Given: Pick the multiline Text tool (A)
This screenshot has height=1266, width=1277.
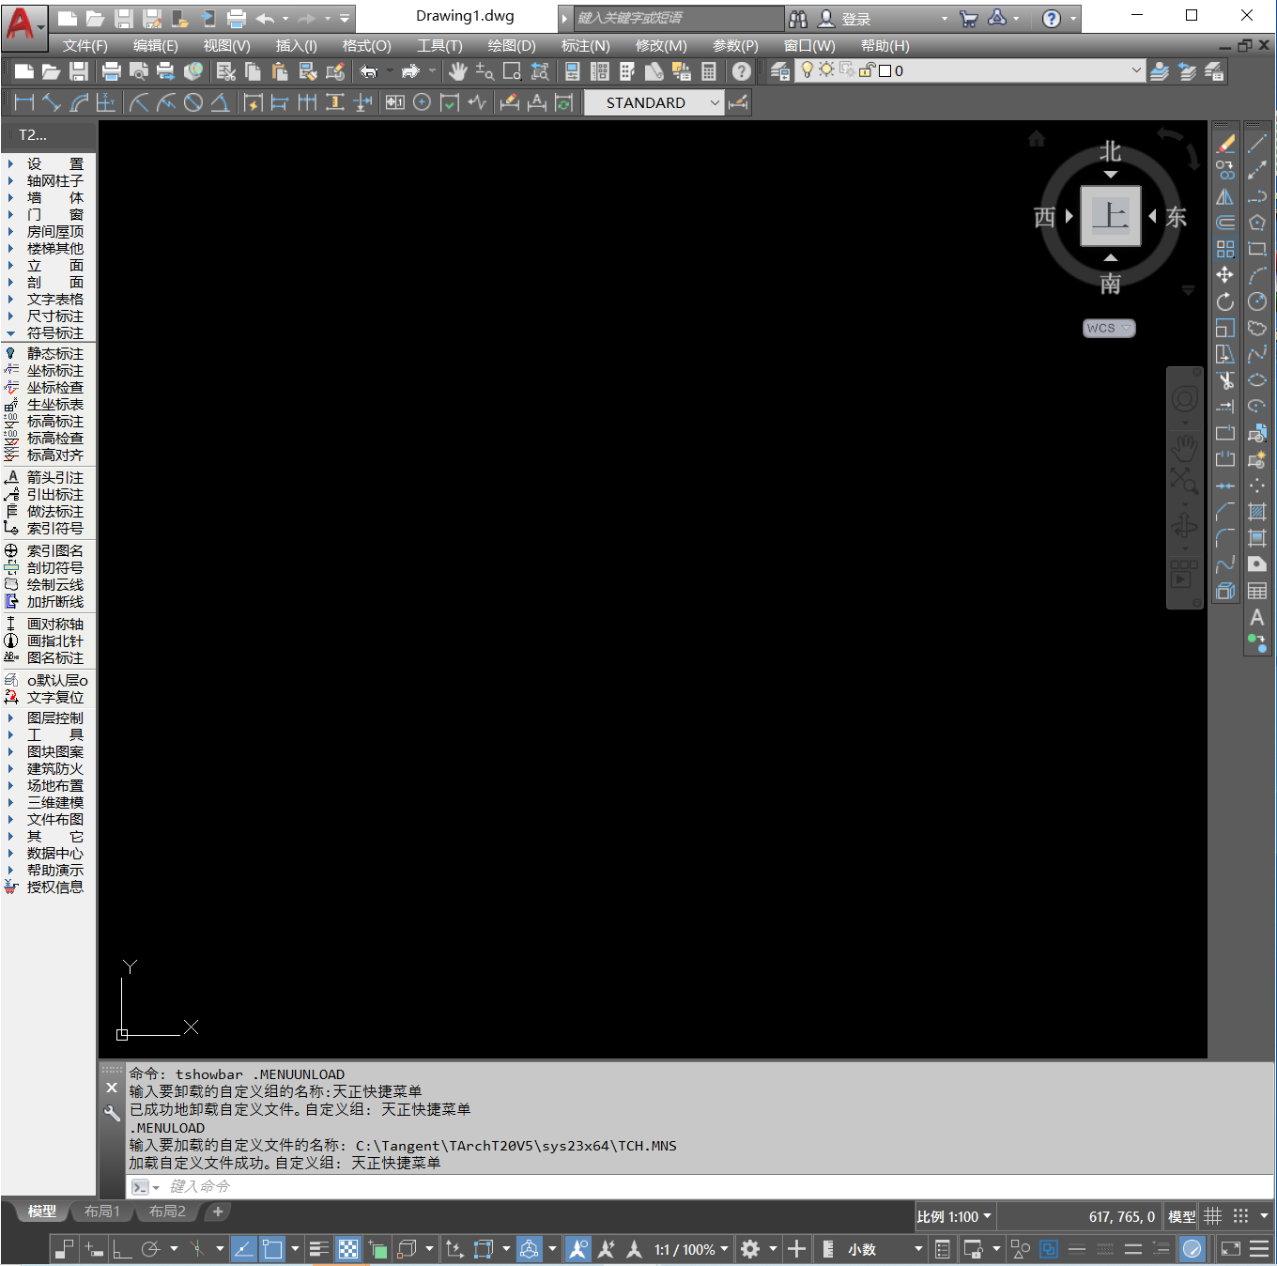Looking at the screenshot, I should [x=1257, y=617].
